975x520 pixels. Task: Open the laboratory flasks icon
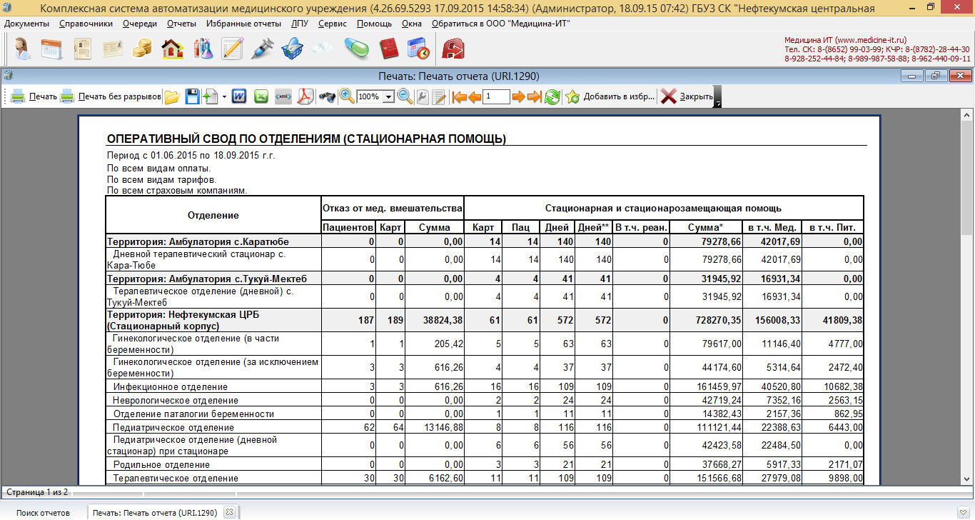(203, 49)
